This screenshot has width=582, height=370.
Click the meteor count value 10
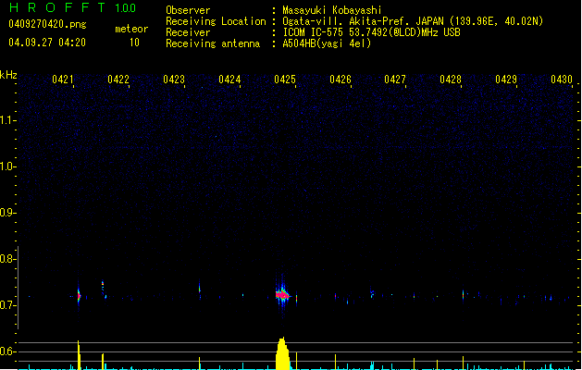point(134,43)
